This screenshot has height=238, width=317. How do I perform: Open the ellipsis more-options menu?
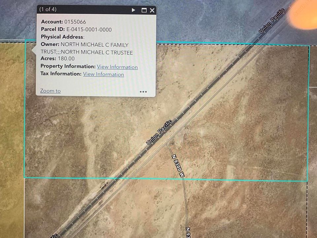pos(143,92)
